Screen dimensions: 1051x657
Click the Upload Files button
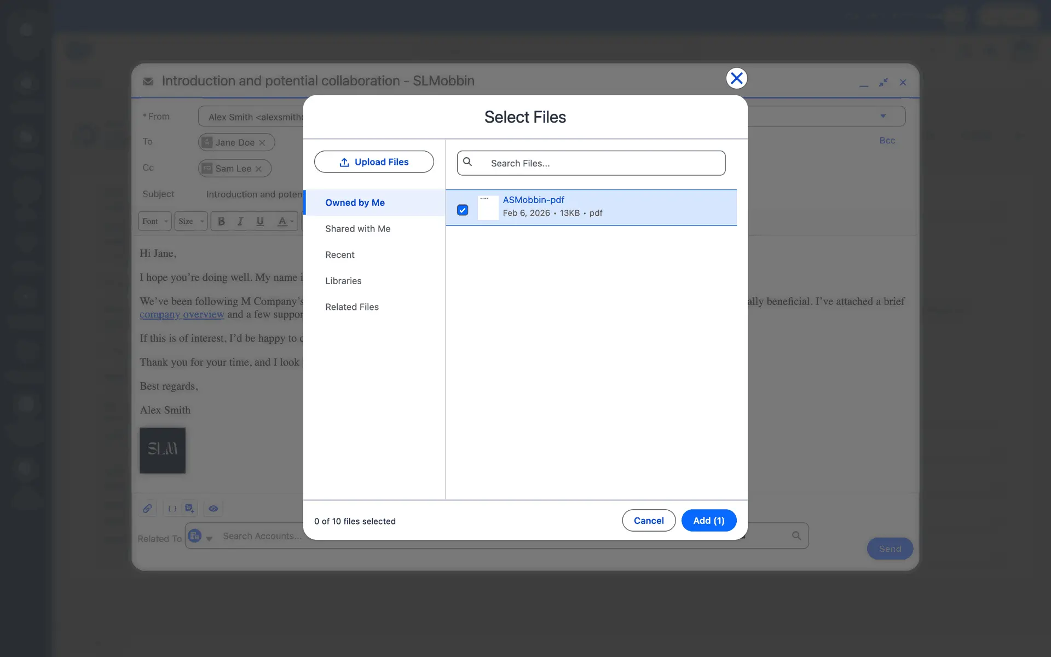[374, 162]
